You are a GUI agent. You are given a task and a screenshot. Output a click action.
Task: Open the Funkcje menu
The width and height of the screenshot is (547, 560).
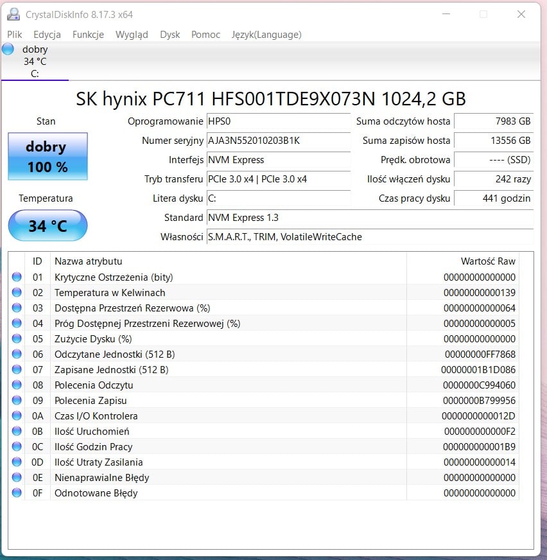point(88,35)
